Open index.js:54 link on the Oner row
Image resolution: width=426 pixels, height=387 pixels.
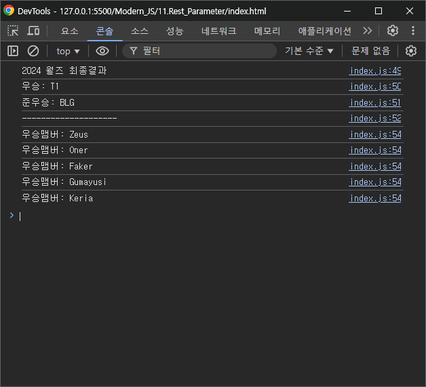pos(375,150)
